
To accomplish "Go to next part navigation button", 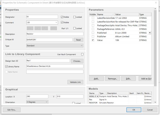I will (44, 28).
